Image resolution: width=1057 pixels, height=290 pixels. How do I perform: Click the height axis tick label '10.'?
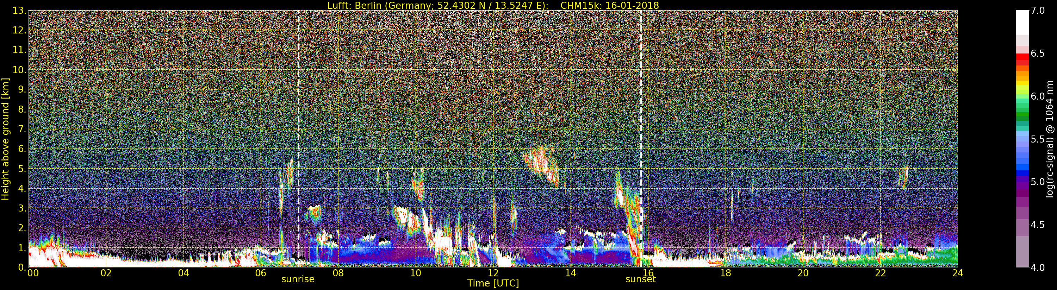19,70
